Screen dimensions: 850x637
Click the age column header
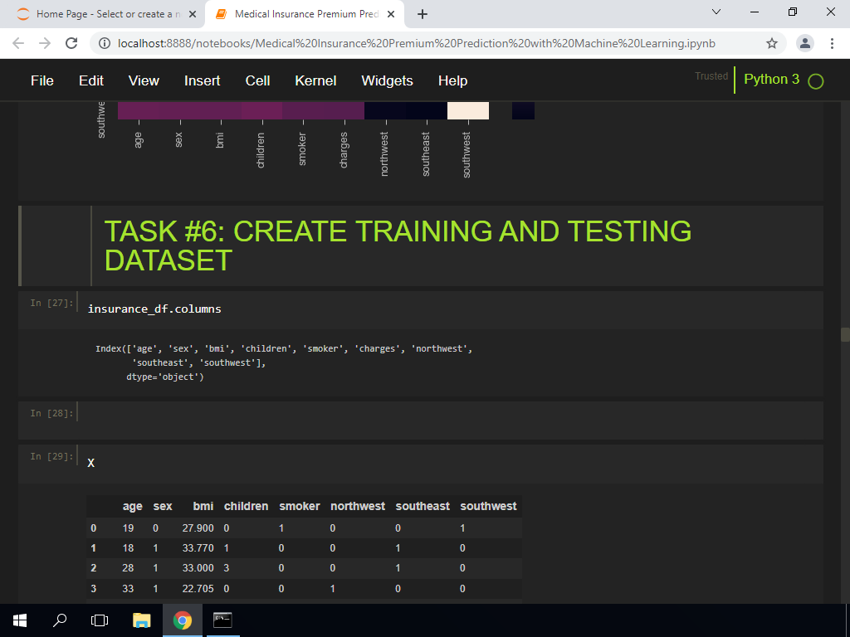[132, 507]
